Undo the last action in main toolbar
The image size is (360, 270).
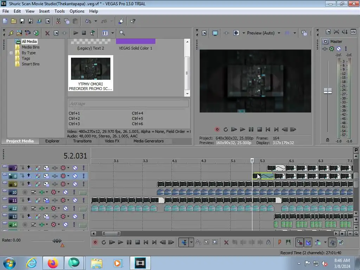88,21
